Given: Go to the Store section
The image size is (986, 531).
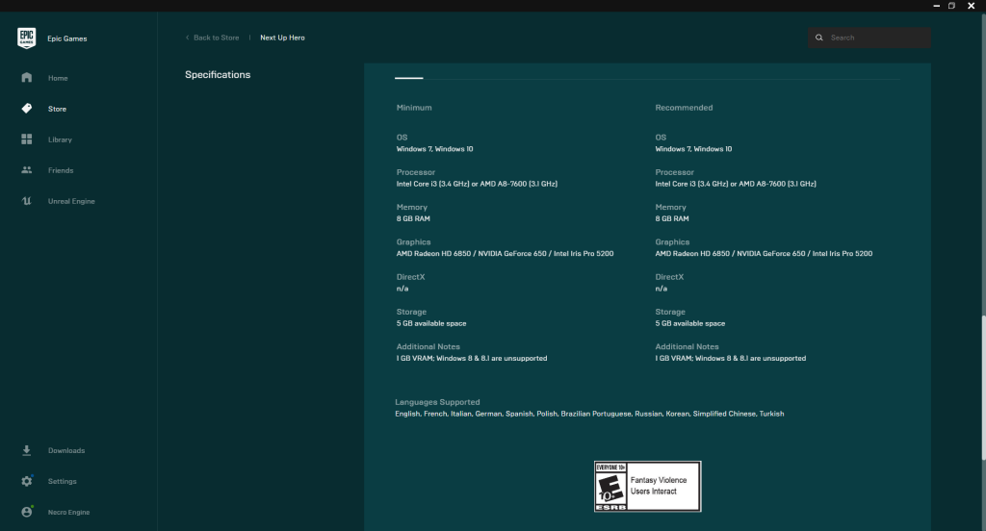Looking at the screenshot, I should coord(57,109).
